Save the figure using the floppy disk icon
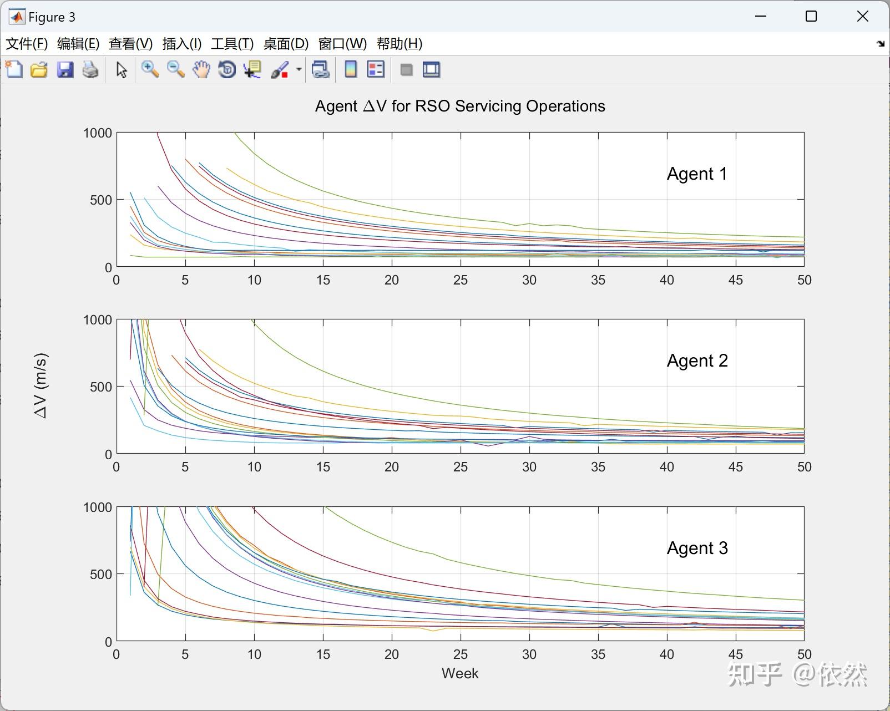 point(65,70)
